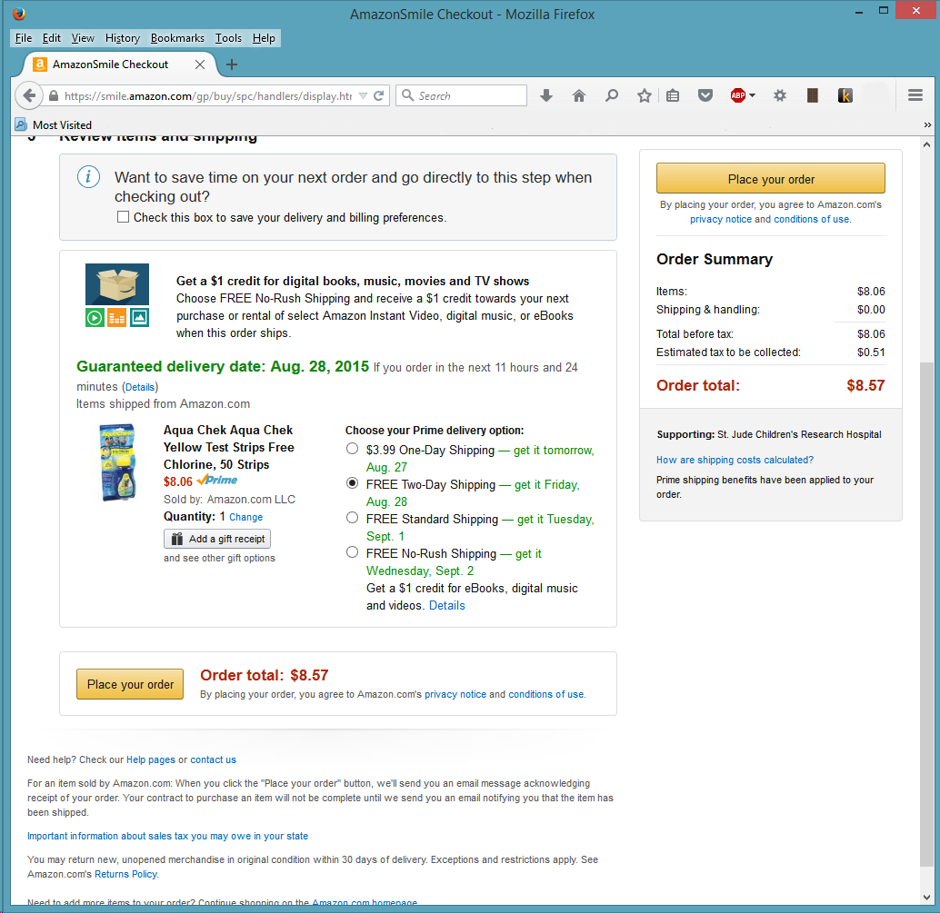The height and width of the screenshot is (913, 940).
Task: Change the item quantity link
Action: (245, 517)
